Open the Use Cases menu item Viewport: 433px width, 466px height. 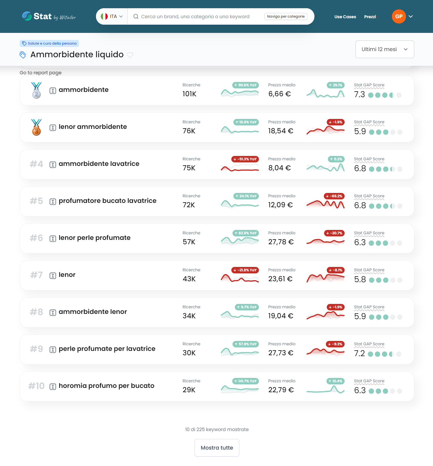[x=345, y=17]
